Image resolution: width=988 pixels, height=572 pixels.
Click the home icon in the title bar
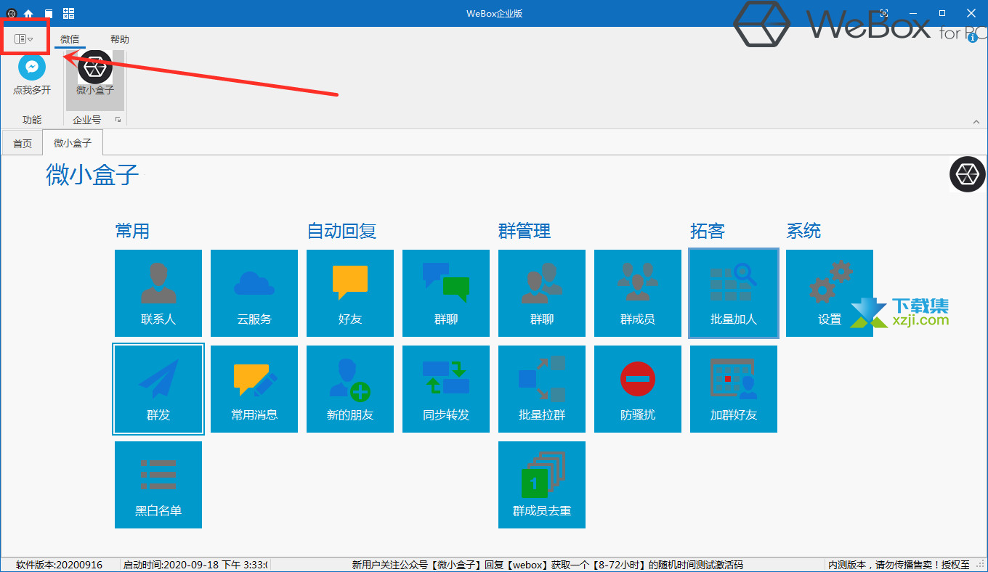point(28,13)
